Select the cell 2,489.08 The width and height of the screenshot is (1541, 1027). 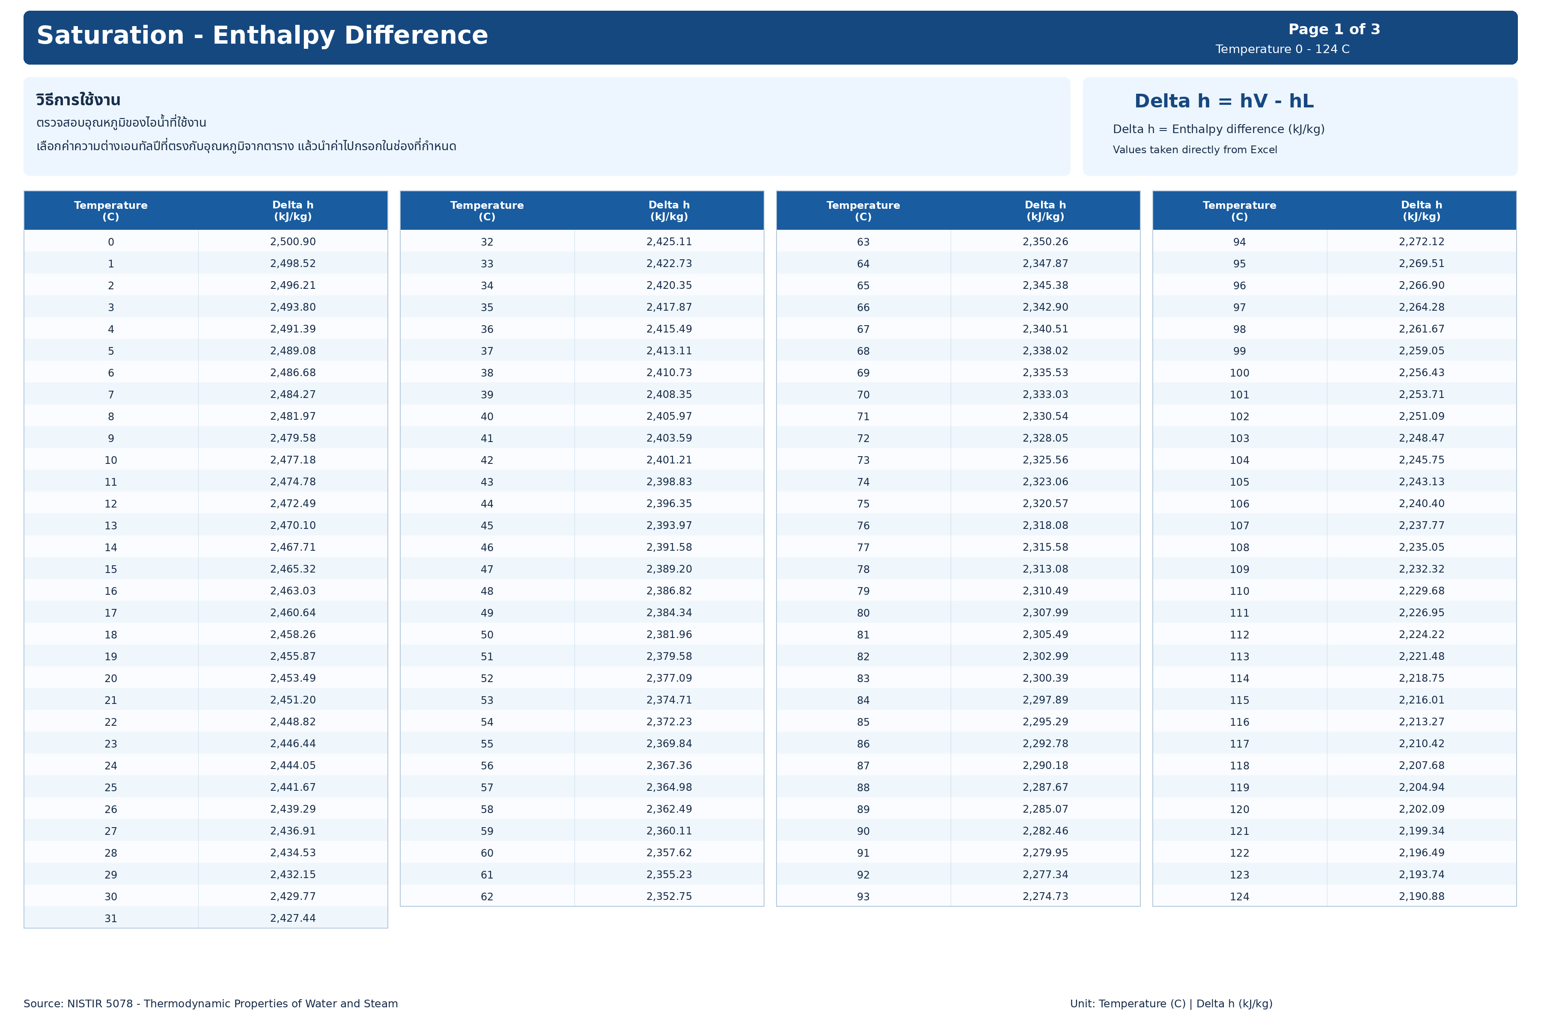pos(293,351)
